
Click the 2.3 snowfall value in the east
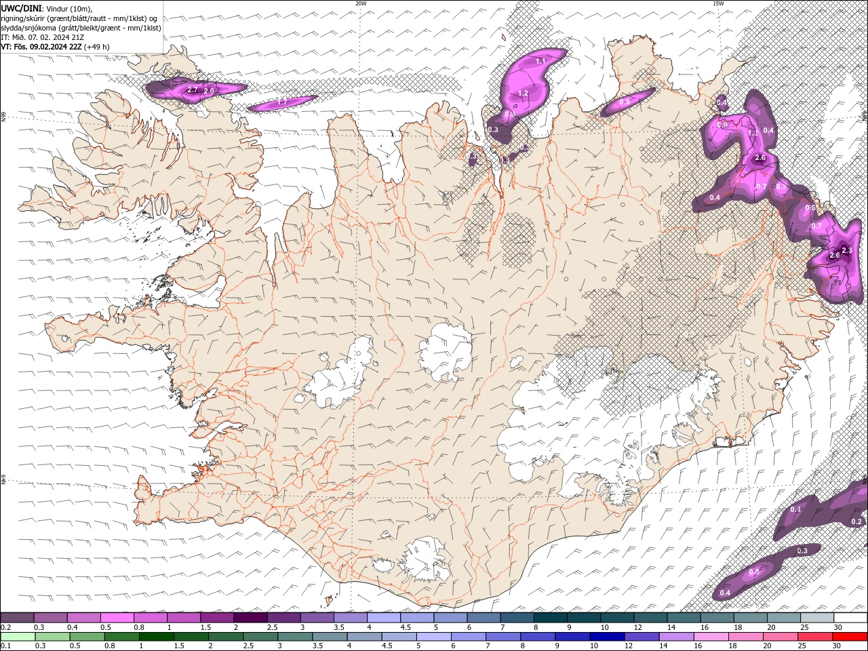846,250
